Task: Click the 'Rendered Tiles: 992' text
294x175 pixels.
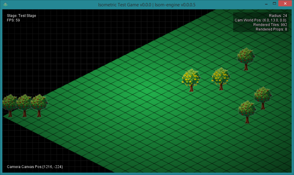Action: click(x=270, y=25)
